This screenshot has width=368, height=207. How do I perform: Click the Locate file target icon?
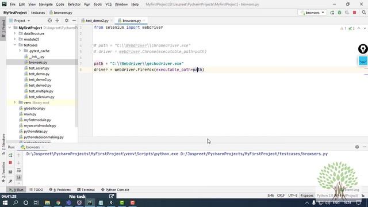pyautogui.click(x=49, y=21)
